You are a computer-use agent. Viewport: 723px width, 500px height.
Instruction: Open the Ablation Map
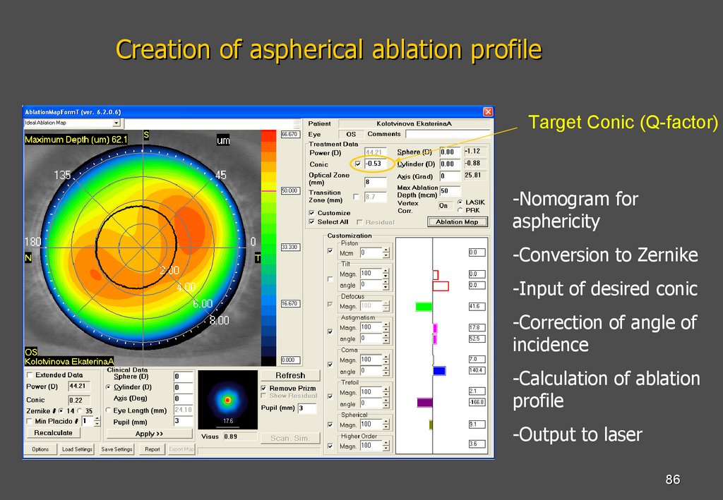point(458,222)
